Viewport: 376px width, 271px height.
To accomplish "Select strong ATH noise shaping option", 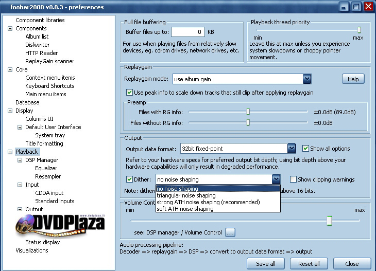I will pyautogui.click(x=208, y=202).
